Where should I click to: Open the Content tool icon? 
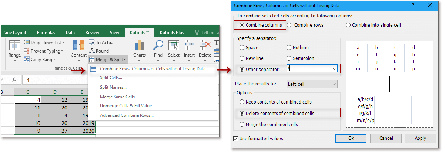[78, 45]
